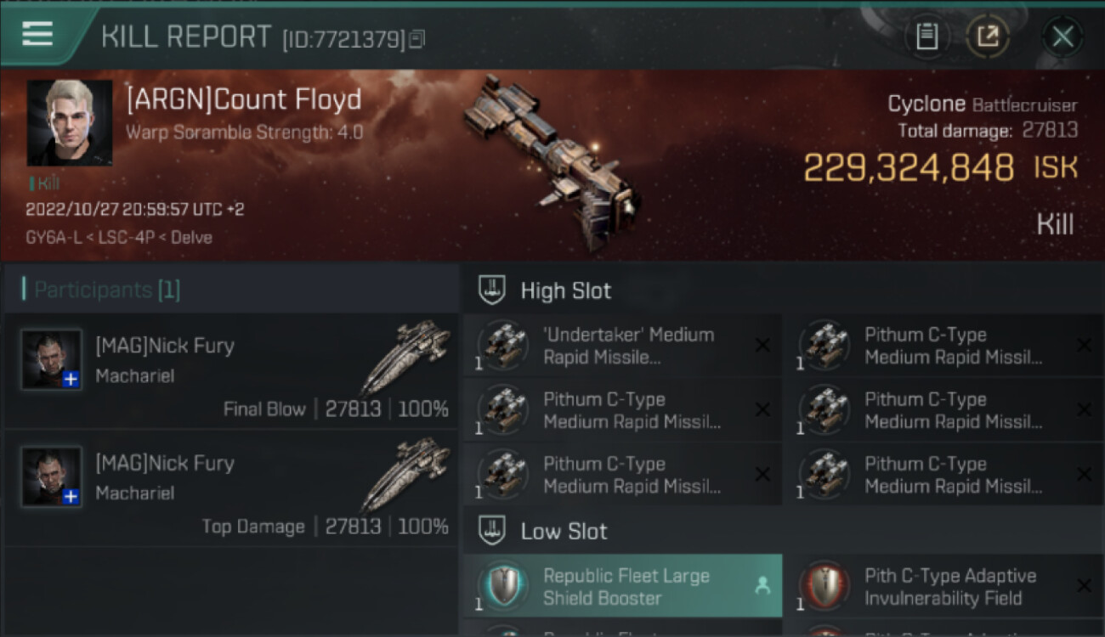Click Count Floyd's character portrait
The width and height of the screenshot is (1105, 637).
[70, 122]
